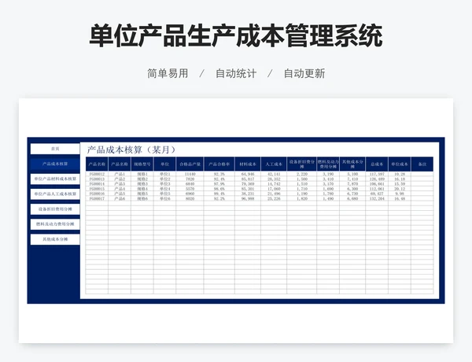Select output quantity cell 11440

point(190,174)
